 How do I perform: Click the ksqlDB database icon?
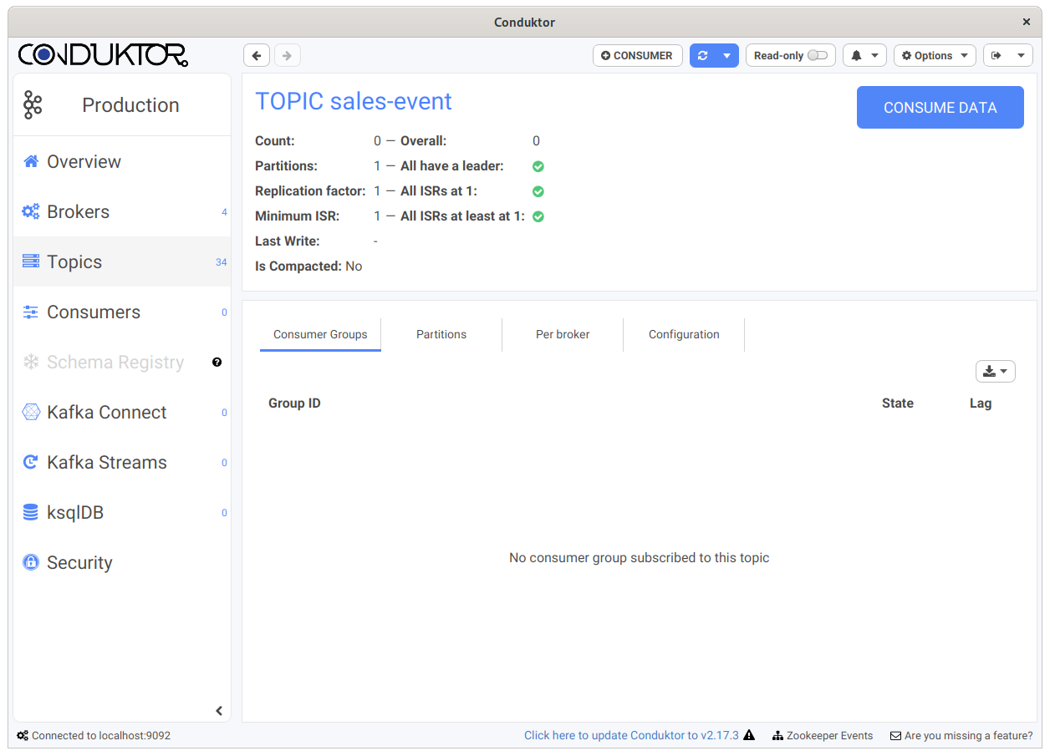(31, 512)
